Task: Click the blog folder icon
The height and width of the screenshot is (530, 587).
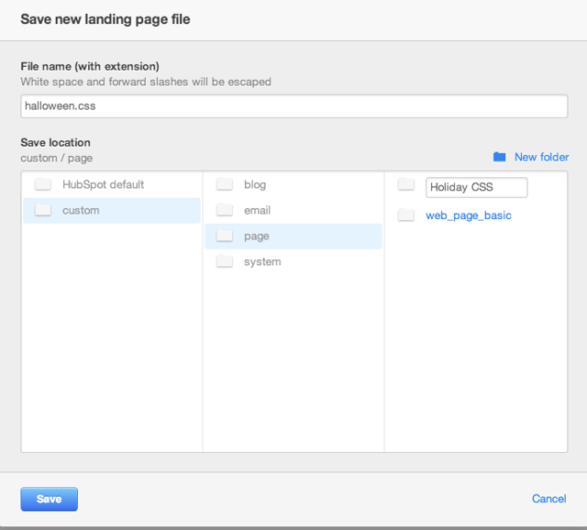Action: [x=224, y=184]
